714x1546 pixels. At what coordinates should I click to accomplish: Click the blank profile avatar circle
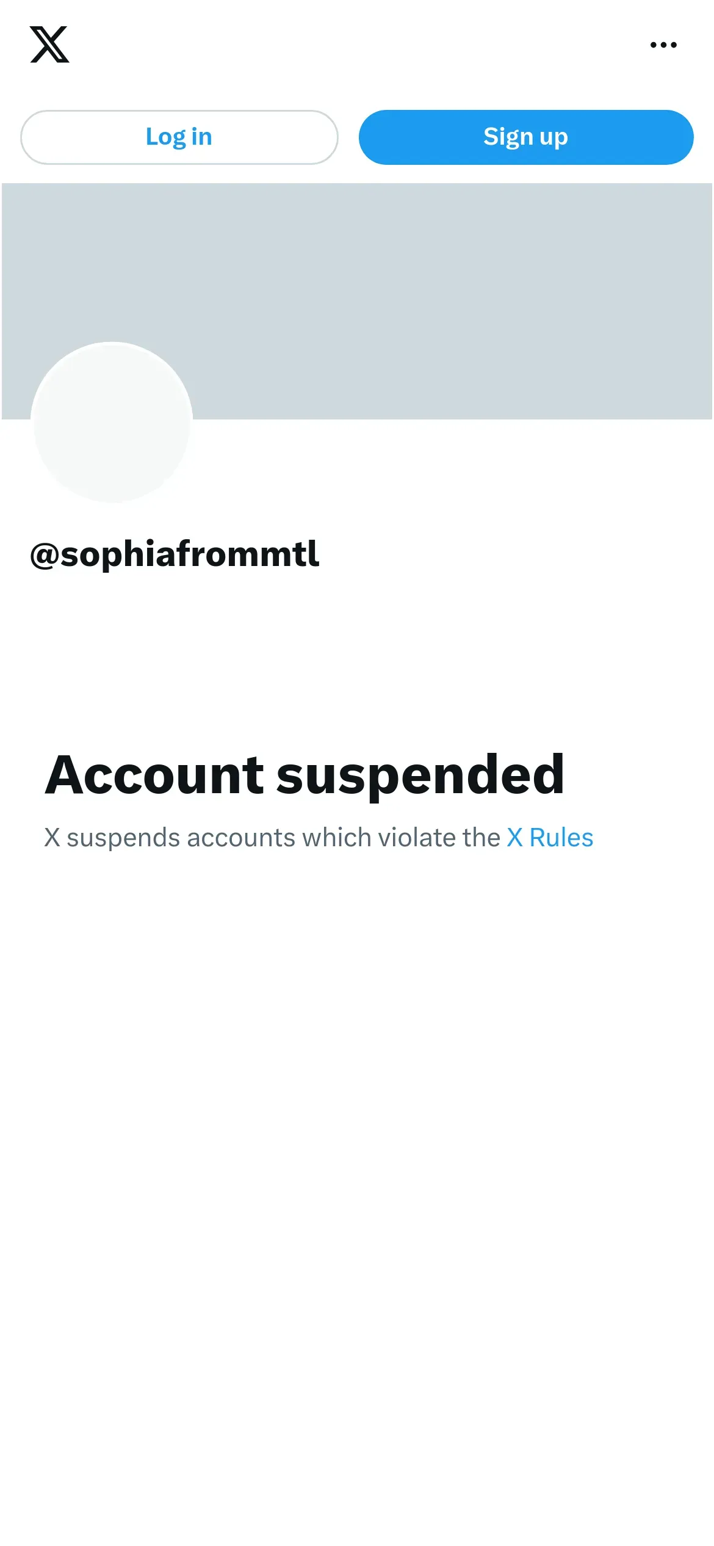[112, 423]
